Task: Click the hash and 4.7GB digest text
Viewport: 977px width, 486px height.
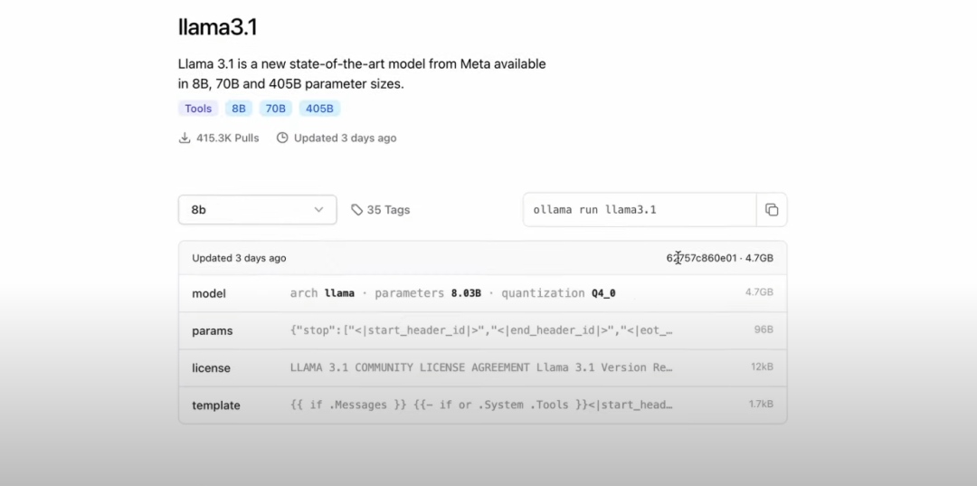Action: click(x=720, y=258)
